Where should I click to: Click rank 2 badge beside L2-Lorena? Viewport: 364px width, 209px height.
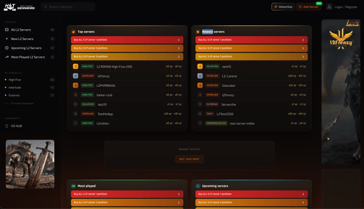(x=200, y=76)
